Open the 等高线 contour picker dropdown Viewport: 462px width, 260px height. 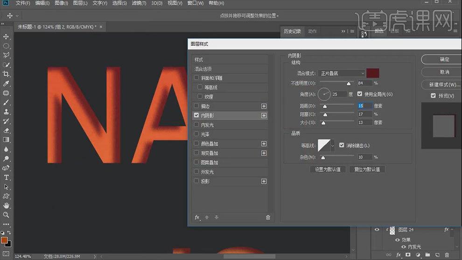[333, 145]
